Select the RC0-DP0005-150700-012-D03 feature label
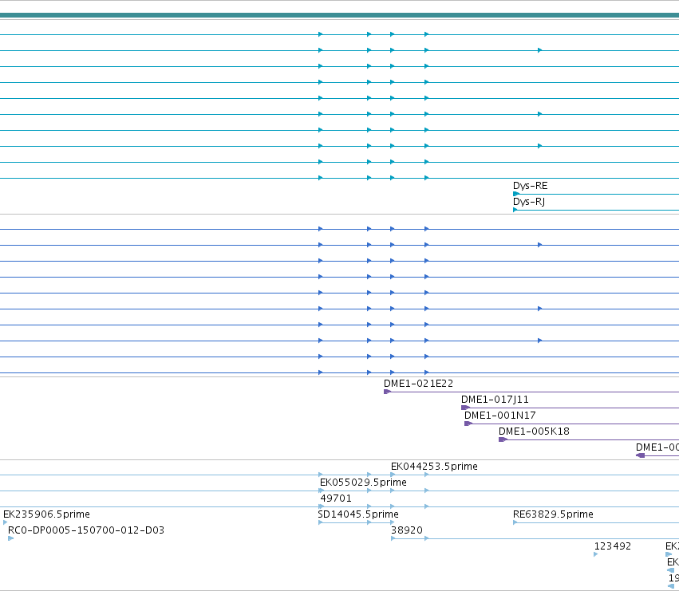Image resolution: width=679 pixels, height=591 pixels. (86, 530)
